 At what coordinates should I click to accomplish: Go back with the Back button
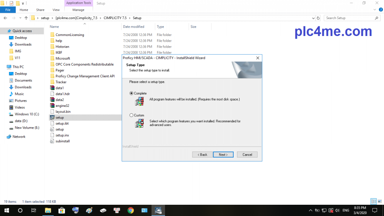click(x=202, y=154)
